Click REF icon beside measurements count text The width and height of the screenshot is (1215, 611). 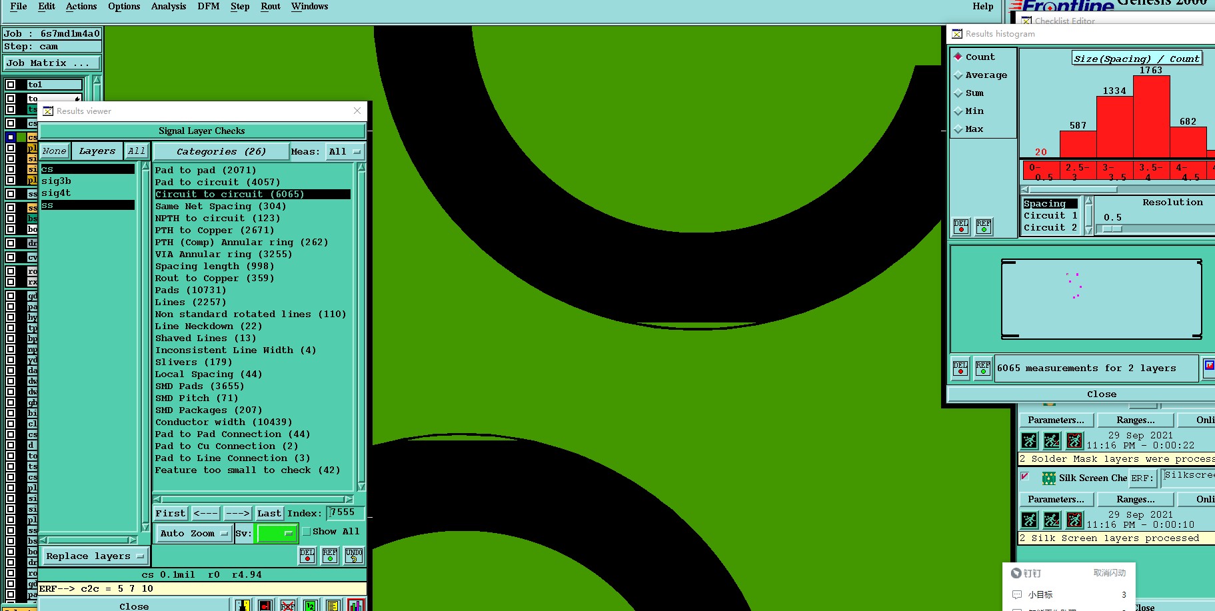tap(983, 368)
